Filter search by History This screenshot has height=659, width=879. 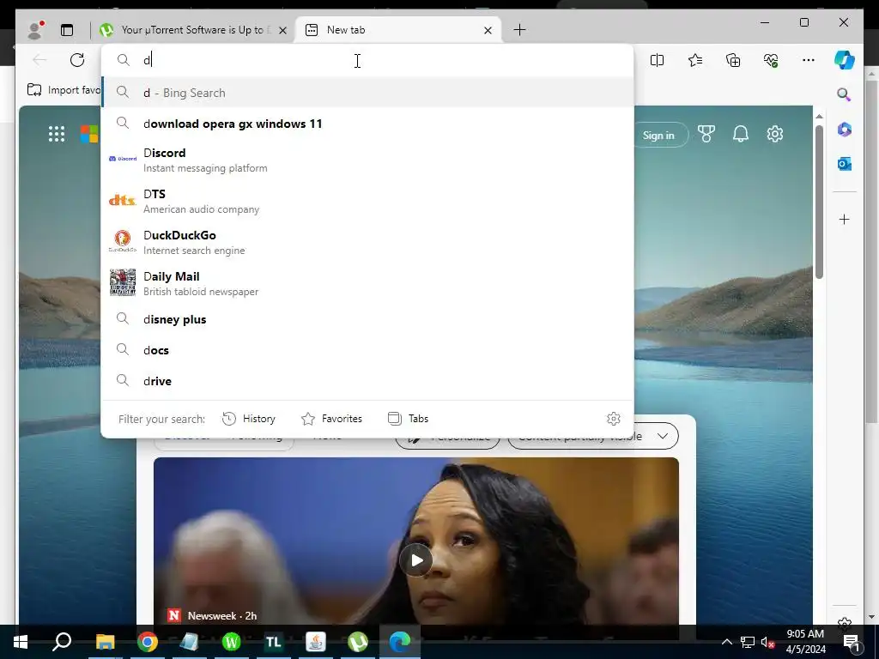click(249, 419)
